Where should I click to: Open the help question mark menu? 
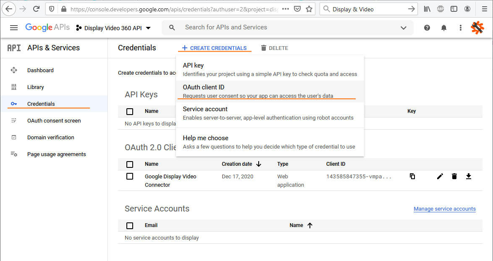[427, 28]
